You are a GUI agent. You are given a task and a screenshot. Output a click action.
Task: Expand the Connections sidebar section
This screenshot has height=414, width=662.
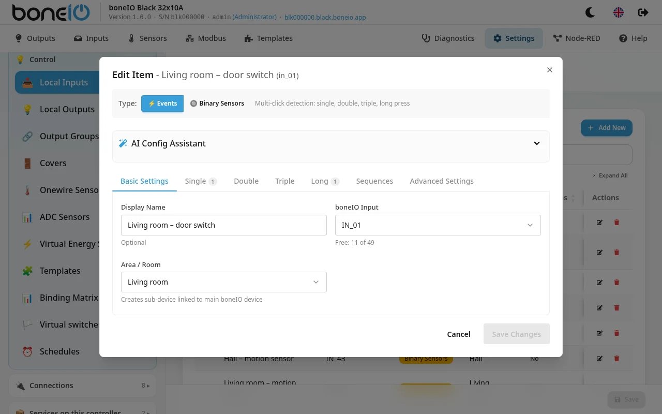(83, 386)
